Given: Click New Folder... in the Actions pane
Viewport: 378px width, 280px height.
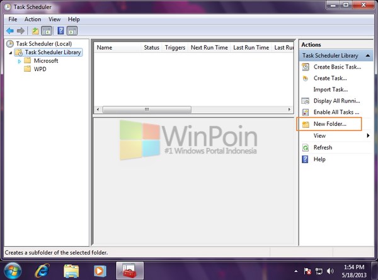Looking at the screenshot, I should coord(329,124).
